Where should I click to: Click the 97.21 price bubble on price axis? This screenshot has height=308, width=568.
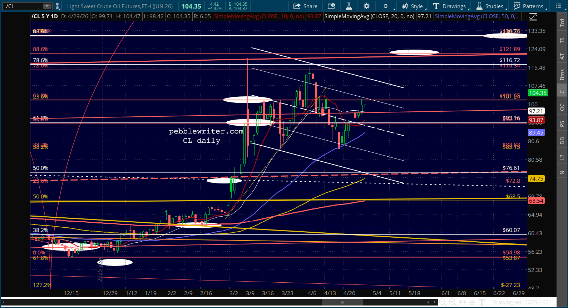coord(536,111)
